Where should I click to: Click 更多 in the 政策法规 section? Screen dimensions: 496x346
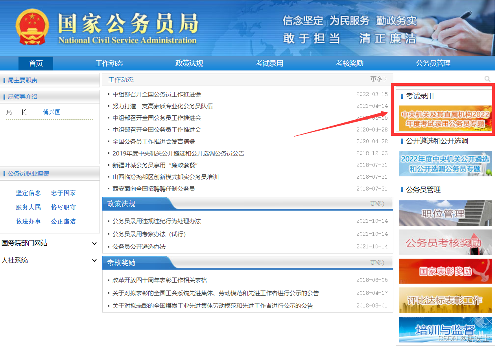point(378,204)
